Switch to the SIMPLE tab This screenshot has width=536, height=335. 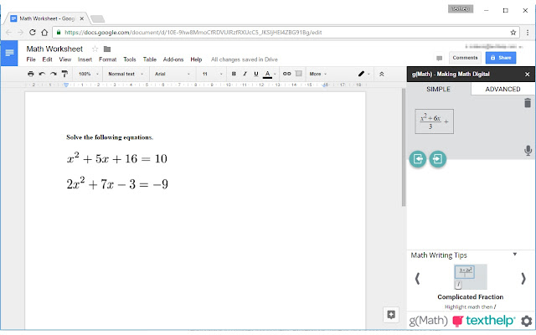pos(438,89)
